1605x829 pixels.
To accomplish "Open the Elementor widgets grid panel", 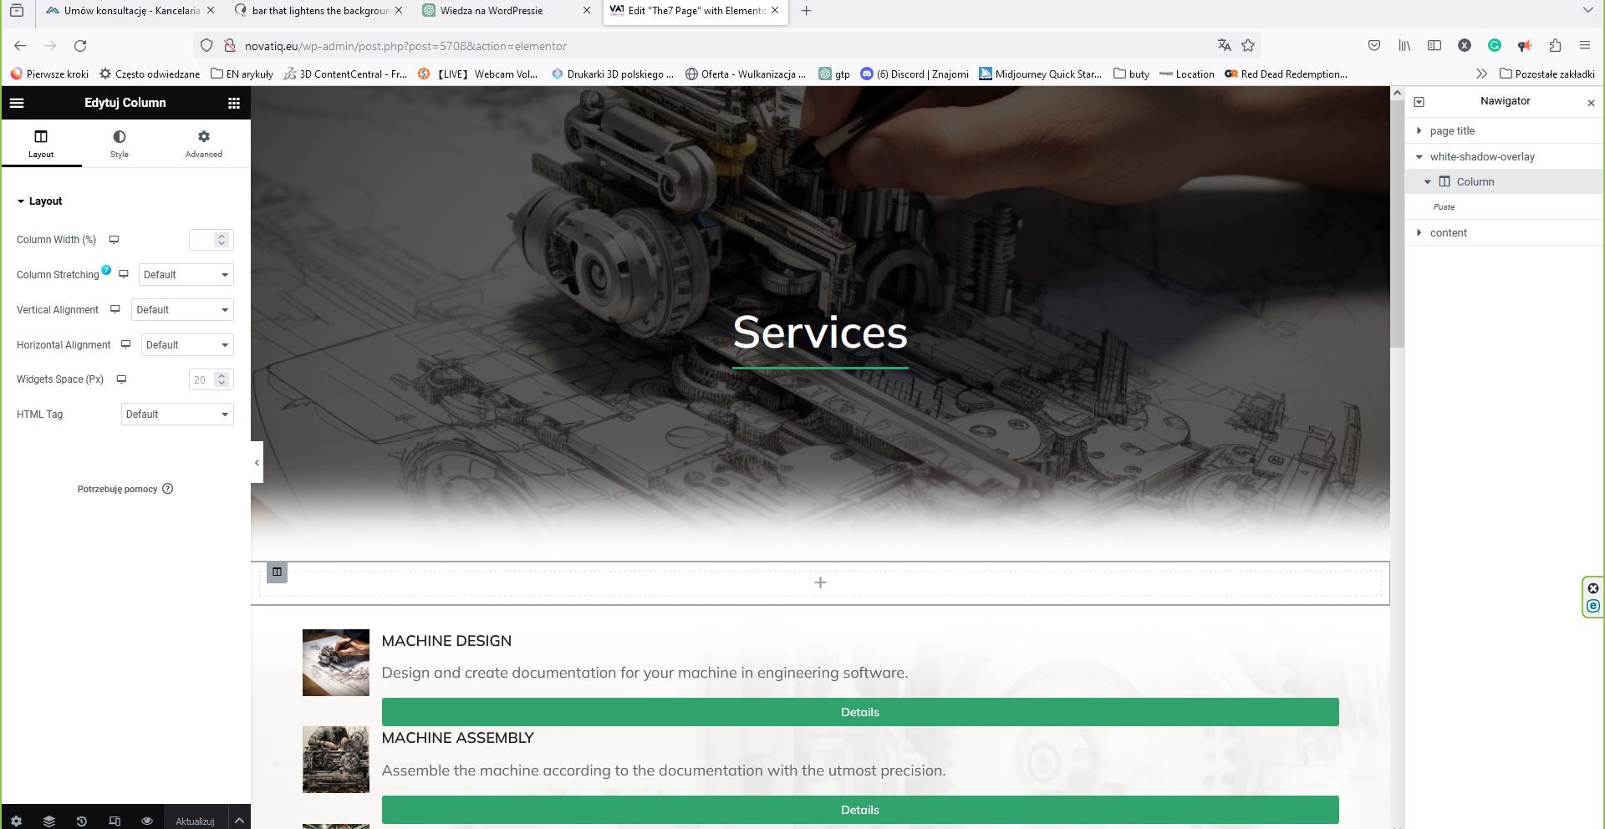I will pyautogui.click(x=234, y=103).
